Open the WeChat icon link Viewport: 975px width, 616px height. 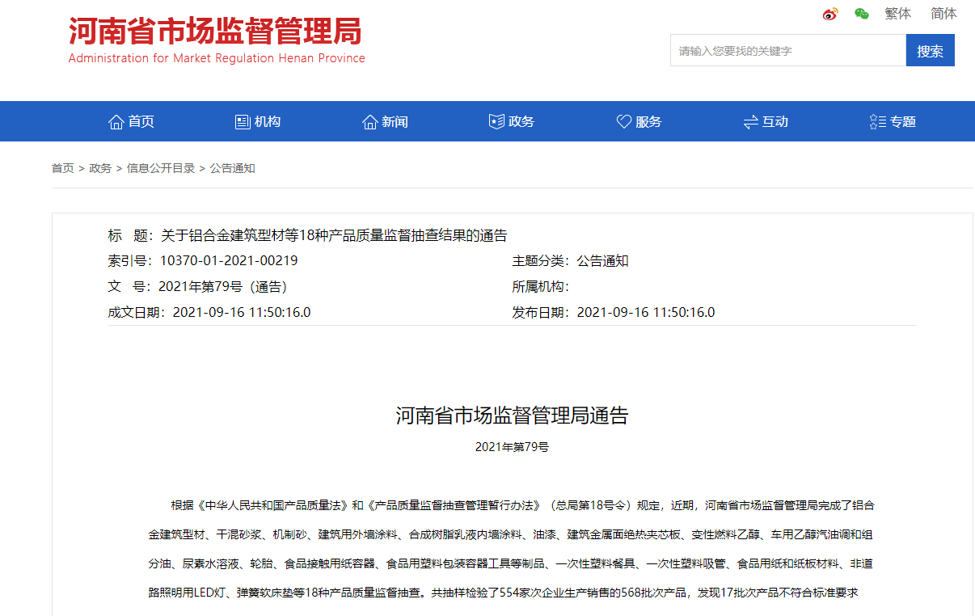click(x=862, y=14)
